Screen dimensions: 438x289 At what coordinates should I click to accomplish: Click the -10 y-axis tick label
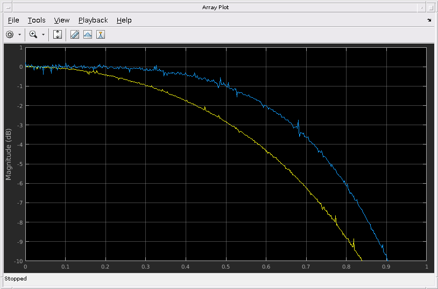[18, 261]
